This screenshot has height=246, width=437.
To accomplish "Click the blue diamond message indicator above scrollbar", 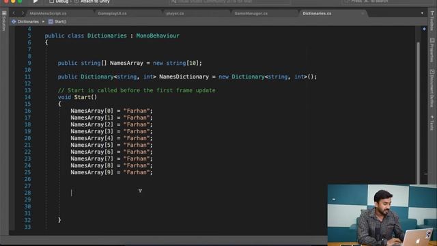I will [424, 29].
